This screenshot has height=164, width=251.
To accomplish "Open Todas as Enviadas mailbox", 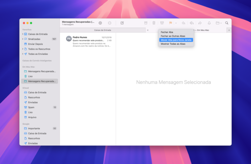I will click(x=40, y=54).
